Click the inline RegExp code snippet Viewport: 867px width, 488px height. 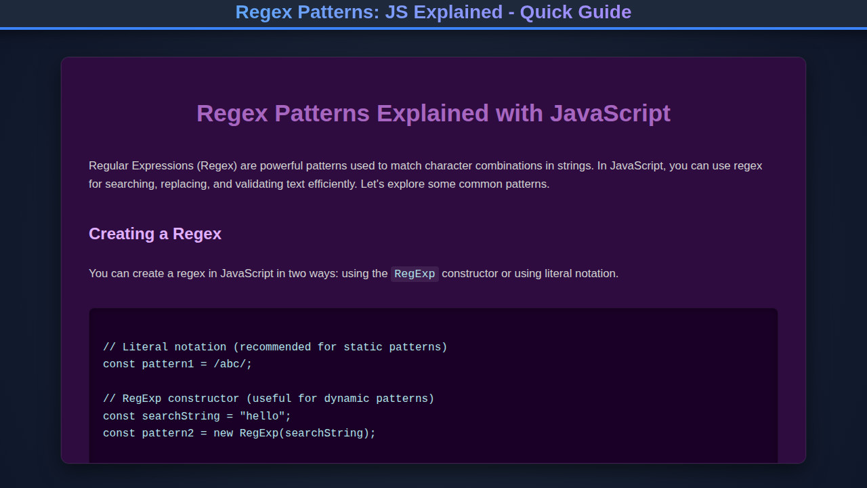415,274
